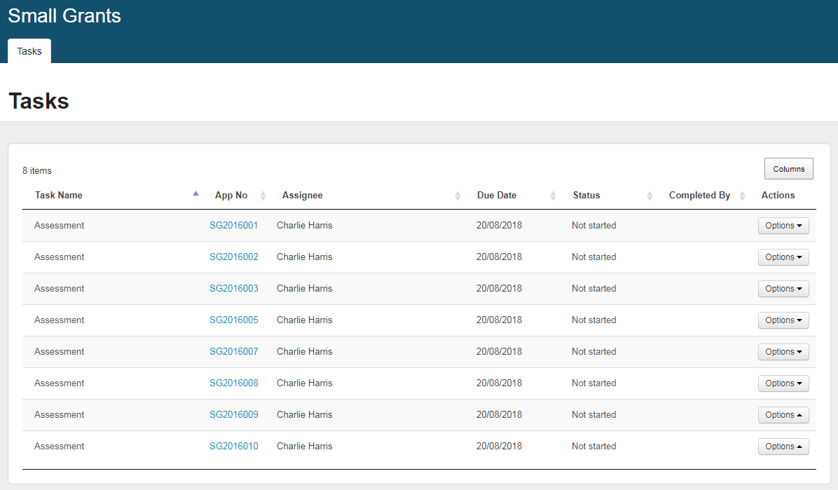Switch to the Tasks tab
The image size is (838, 490).
[29, 51]
